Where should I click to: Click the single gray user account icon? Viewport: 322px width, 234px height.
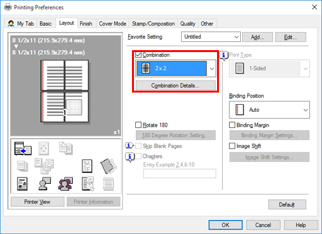click(44, 184)
